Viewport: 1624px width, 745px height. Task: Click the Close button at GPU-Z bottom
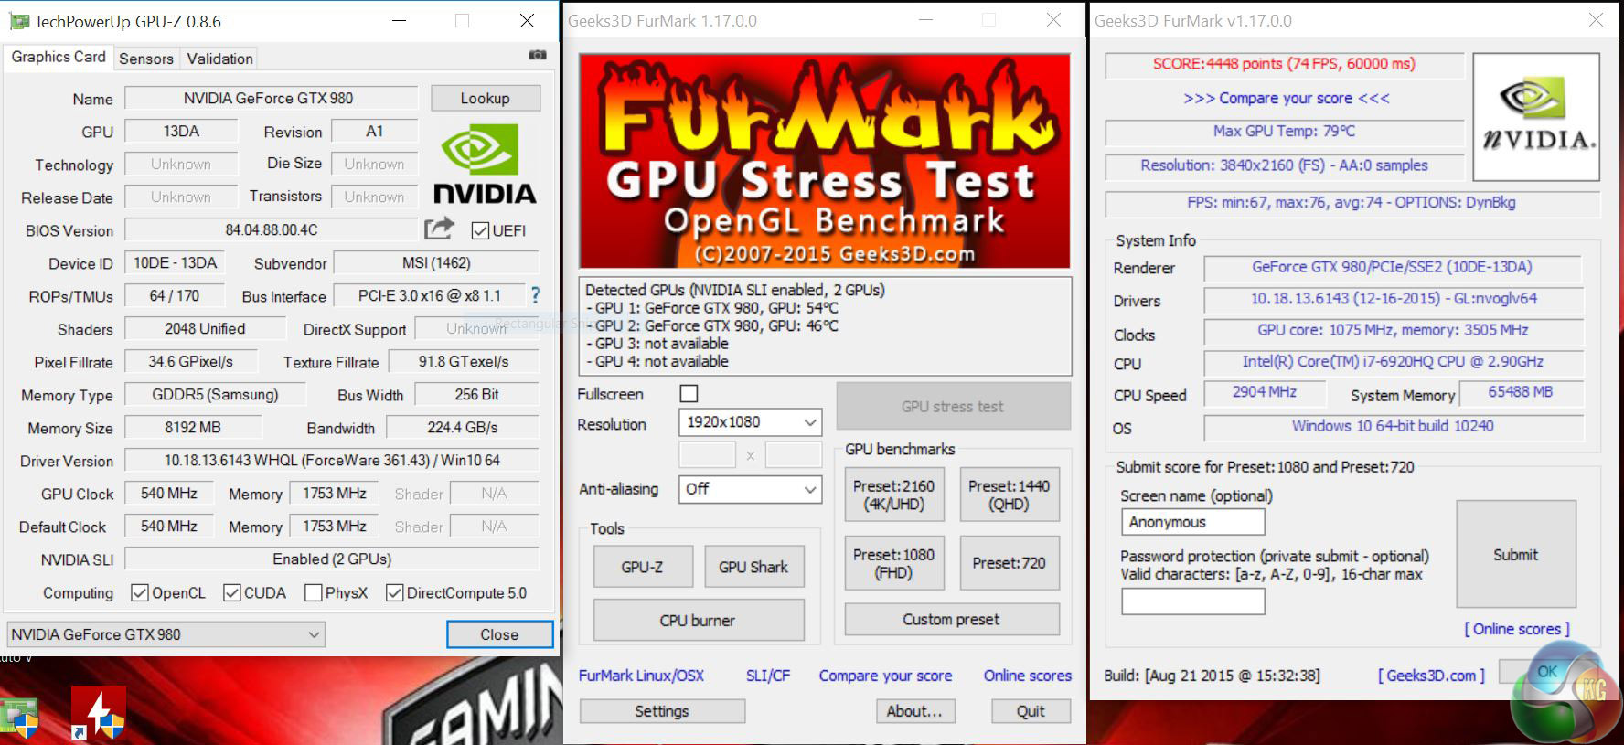coord(499,634)
